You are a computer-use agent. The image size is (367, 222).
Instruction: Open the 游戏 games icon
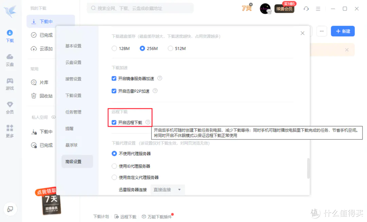point(10,84)
